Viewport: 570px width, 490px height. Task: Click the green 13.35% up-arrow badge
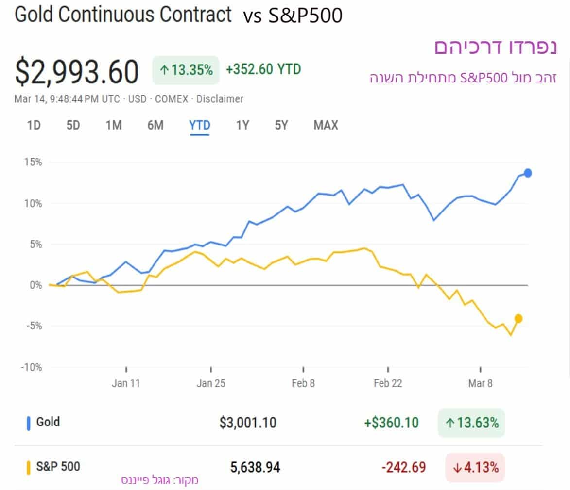pyautogui.click(x=186, y=70)
